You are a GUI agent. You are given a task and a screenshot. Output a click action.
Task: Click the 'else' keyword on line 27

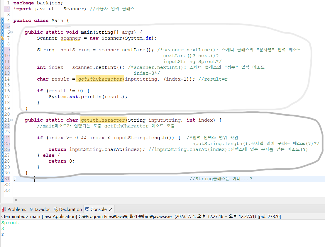[48, 155]
